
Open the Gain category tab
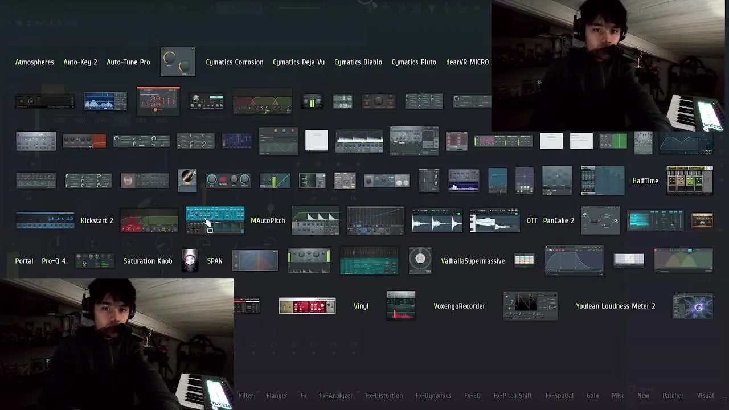[592, 396]
